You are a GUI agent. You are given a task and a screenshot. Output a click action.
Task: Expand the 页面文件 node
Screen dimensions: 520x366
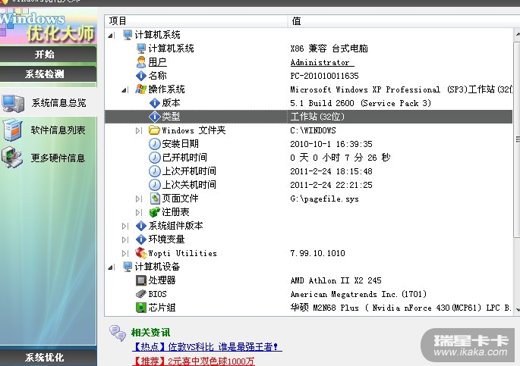point(139,199)
